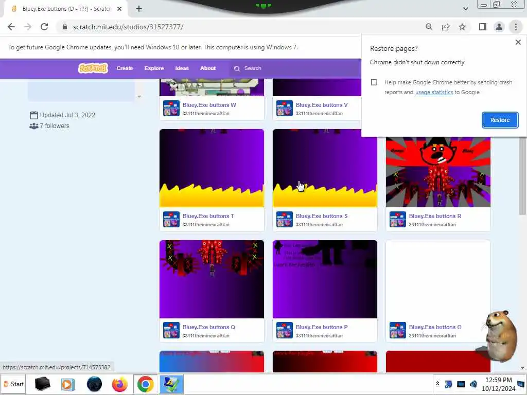This screenshot has height=395, width=527.
Task: Click Bluey.Exe buttons P thumbnail
Action: 325,279
